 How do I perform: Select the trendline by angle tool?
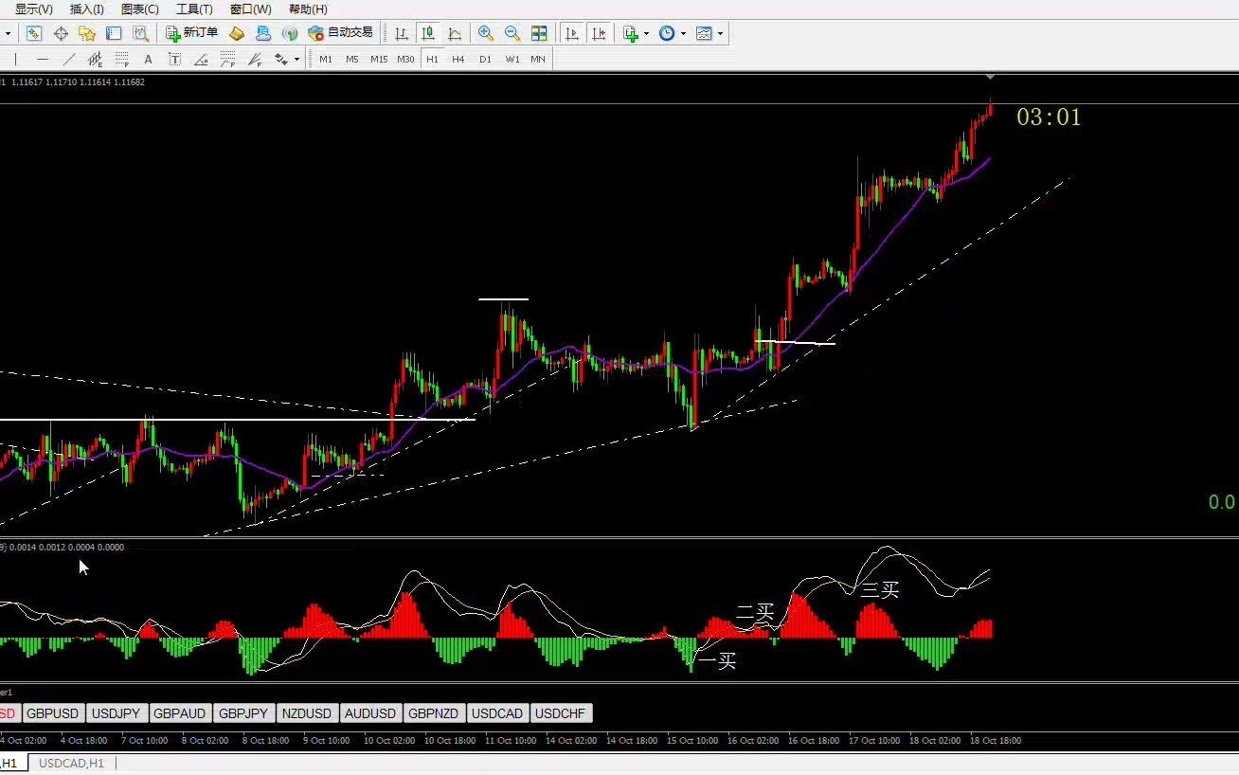tap(201, 60)
